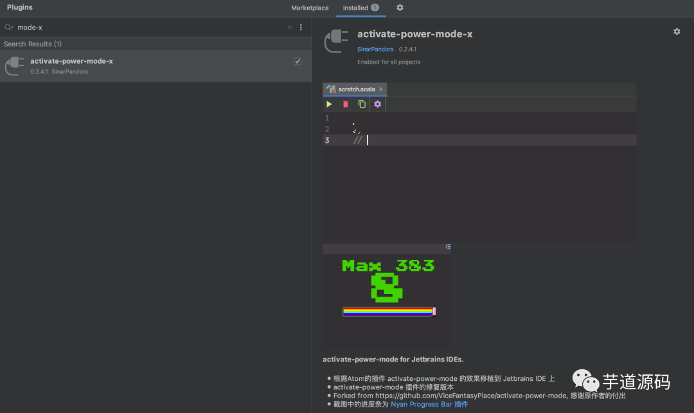The image size is (694, 413).
Task: Open the Marketplace tab
Action: coord(310,8)
